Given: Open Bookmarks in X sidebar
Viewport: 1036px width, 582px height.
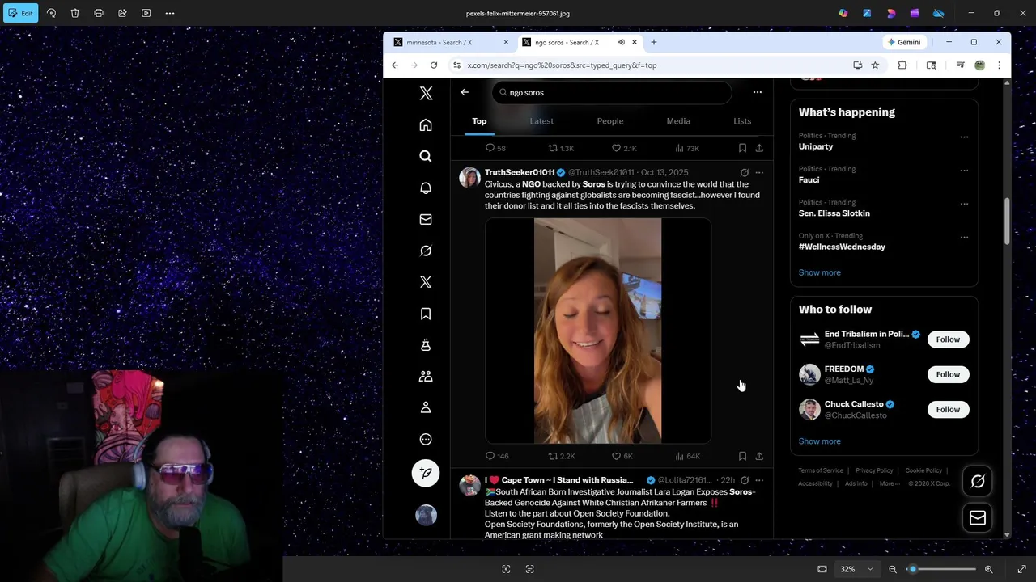Looking at the screenshot, I should 426,314.
